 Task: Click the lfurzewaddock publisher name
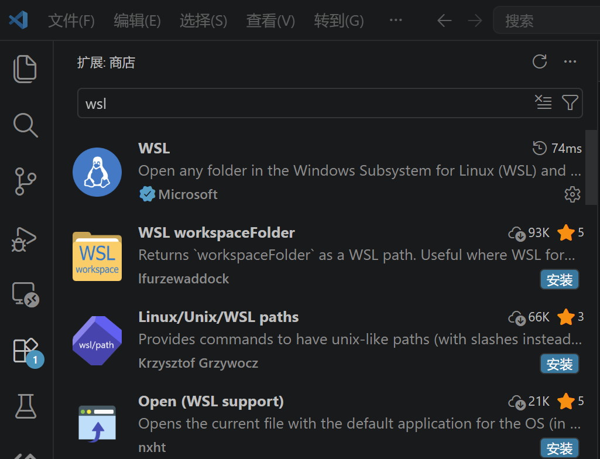click(184, 279)
